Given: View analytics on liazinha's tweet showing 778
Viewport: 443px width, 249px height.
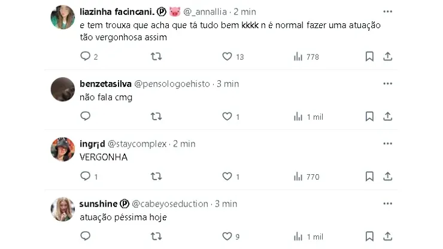Looking at the screenshot, I should [298, 56].
